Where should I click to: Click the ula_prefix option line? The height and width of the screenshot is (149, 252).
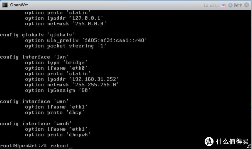[86, 40]
